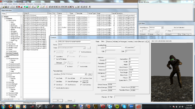Image resolution: width=195 pixels, height=109 pixels.
Task: Click the Edit button beside ActorBase
Action: click(90, 74)
